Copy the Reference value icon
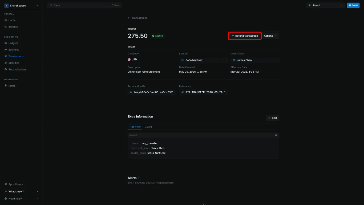 pyautogui.click(x=182, y=92)
